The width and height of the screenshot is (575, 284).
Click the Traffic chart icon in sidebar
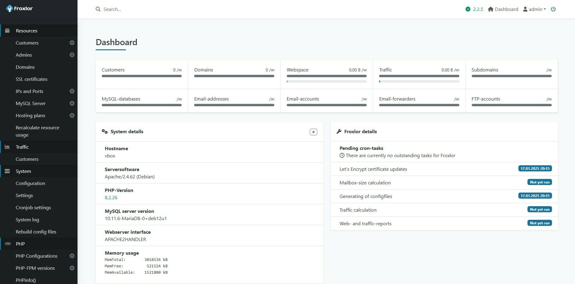point(8,147)
